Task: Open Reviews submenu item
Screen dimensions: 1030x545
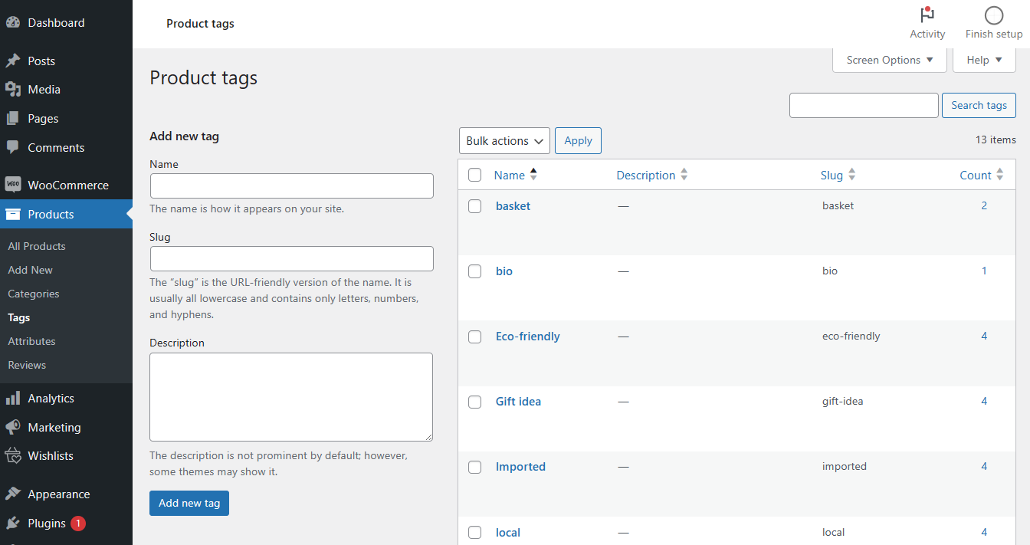Action: click(x=27, y=365)
